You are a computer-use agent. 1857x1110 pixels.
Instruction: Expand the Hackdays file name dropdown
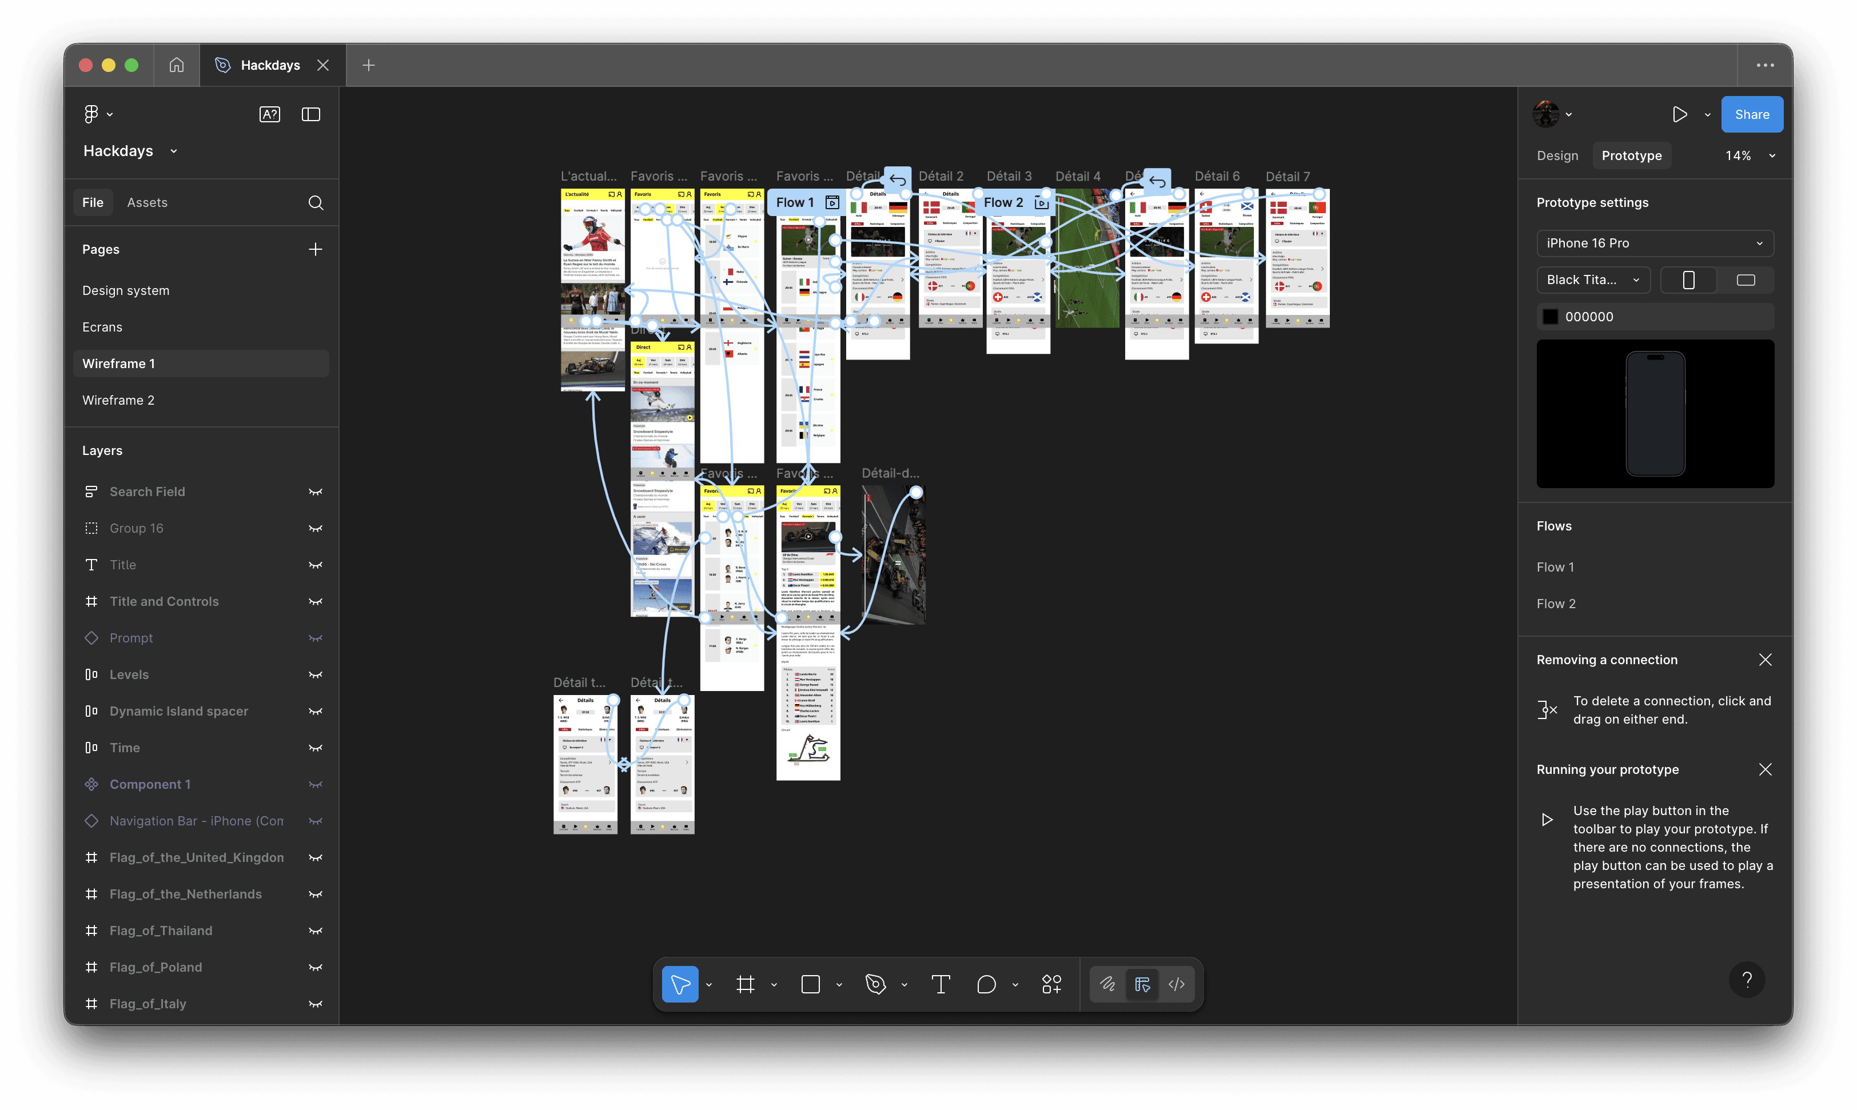click(174, 151)
